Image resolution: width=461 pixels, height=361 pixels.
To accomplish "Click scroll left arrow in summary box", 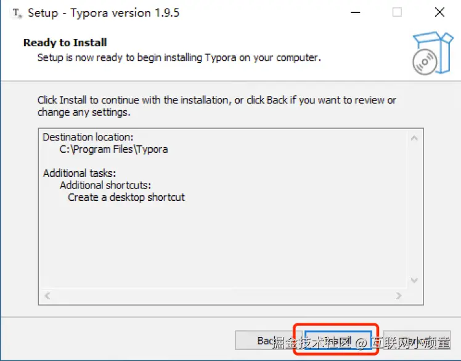I will [47, 296].
